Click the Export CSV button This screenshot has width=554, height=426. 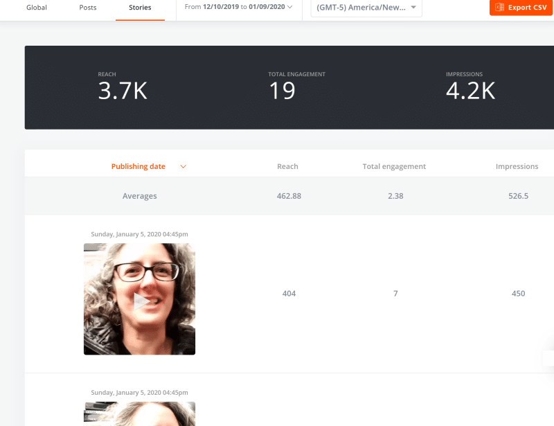pos(521,8)
